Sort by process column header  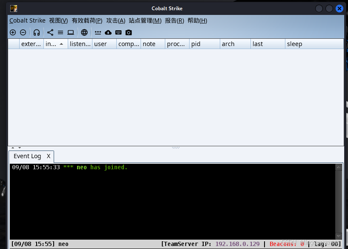pos(177,44)
